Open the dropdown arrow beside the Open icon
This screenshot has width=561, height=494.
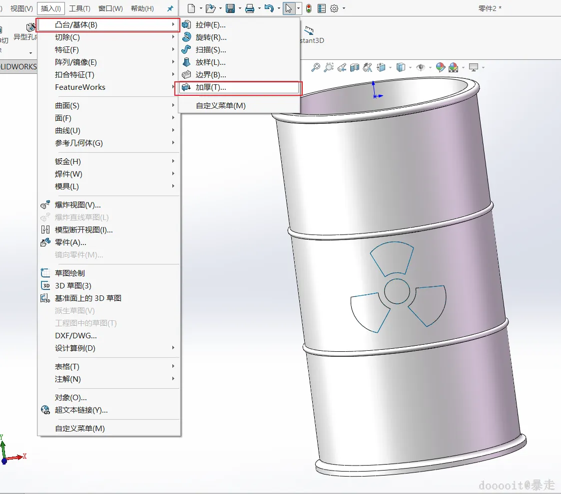[x=220, y=9]
